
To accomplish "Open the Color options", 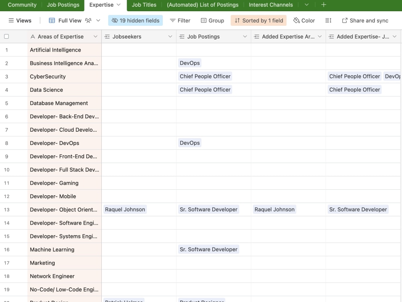I will click(x=304, y=20).
